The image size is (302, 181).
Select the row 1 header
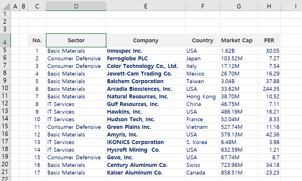(x=5, y=14)
